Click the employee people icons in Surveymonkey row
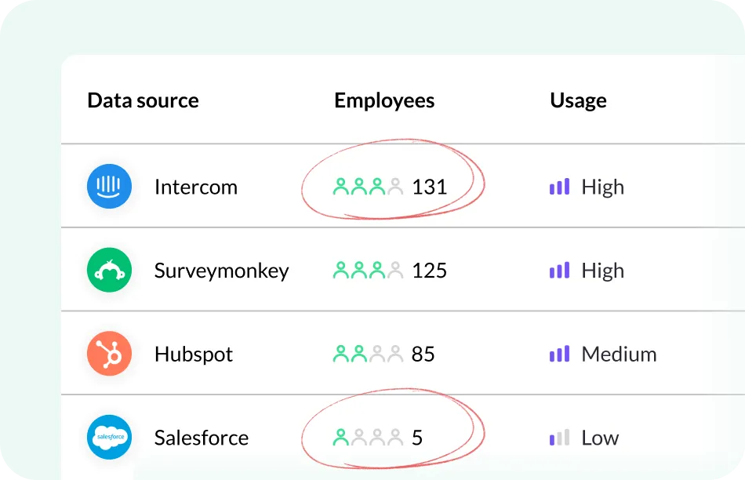 pos(369,271)
